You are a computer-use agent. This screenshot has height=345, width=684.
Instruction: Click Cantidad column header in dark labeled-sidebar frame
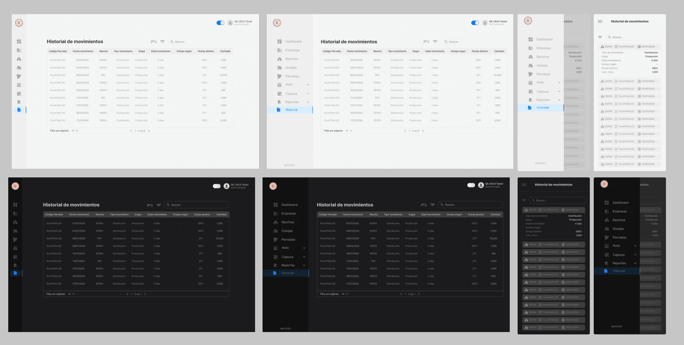pos(495,215)
